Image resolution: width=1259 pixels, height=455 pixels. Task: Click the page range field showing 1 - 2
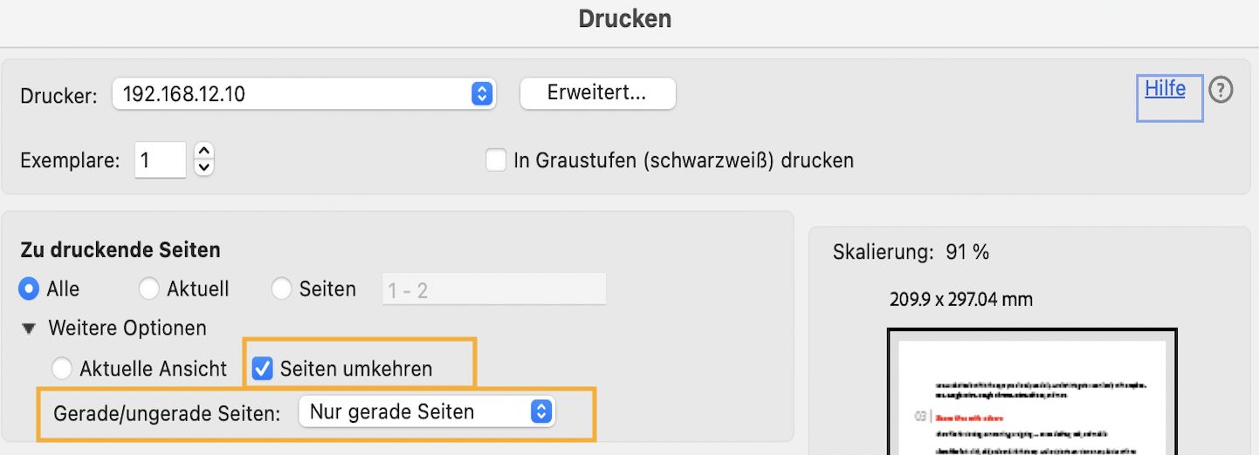[x=493, y=289]
